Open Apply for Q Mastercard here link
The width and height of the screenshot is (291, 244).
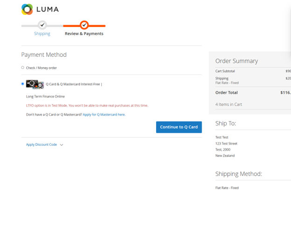104,115
